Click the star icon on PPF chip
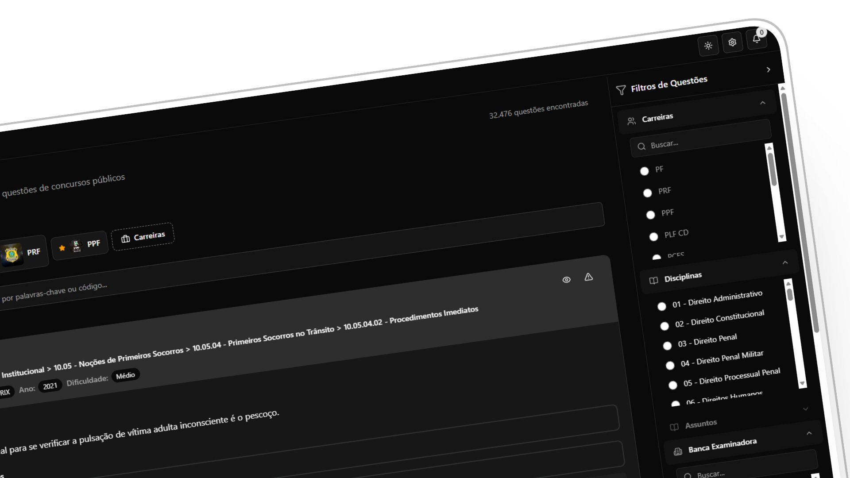 point(62,248)
